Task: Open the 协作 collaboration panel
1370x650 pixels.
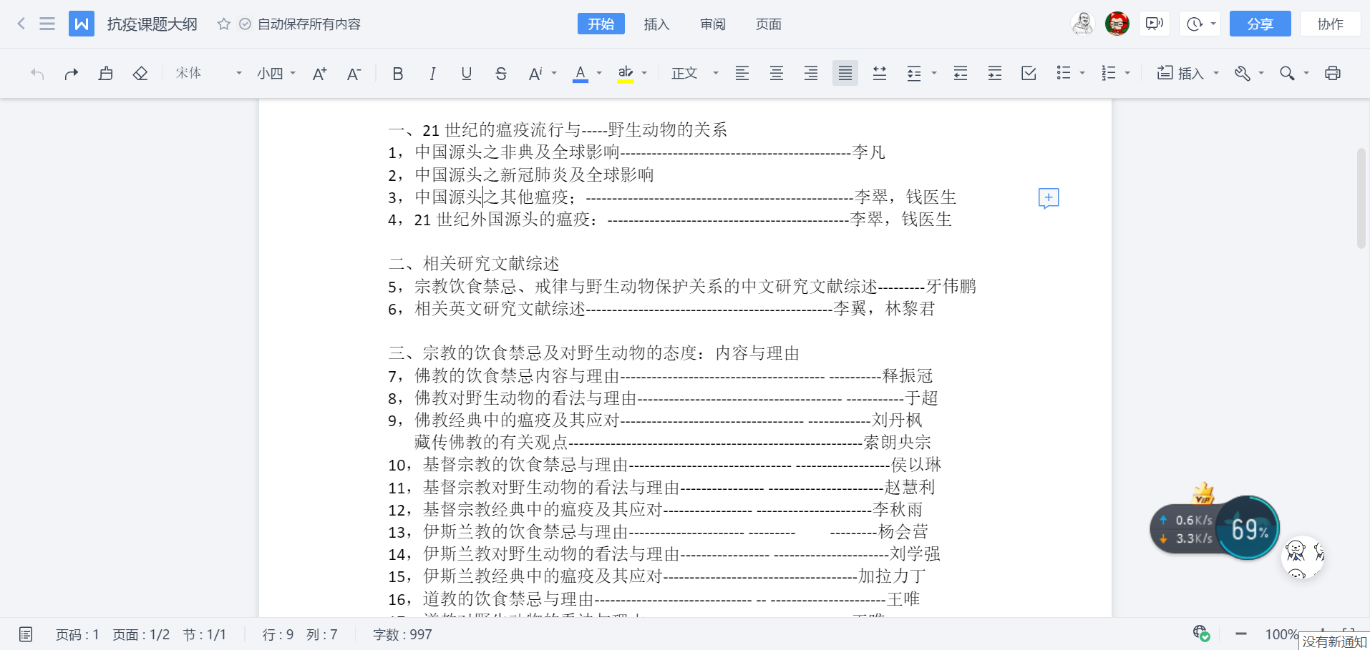Action: click(x=1330, y=24)
